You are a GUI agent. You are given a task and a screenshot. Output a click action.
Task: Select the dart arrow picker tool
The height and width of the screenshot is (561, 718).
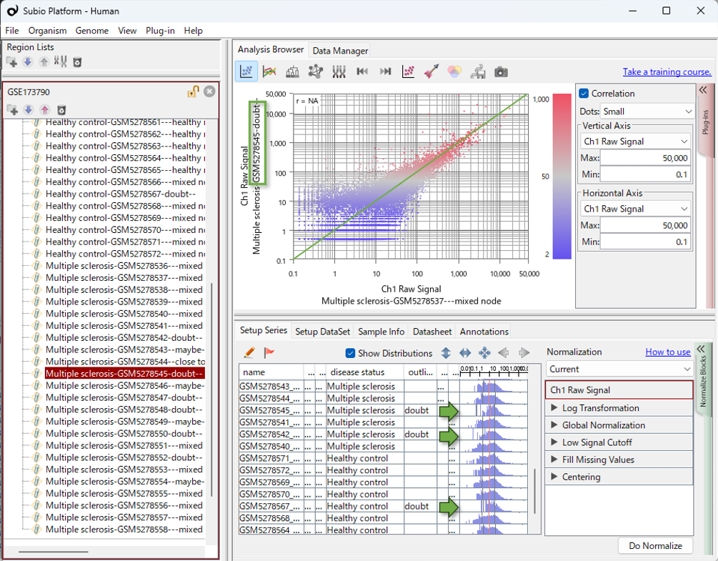pyautogui.click(x=431, y=71)
